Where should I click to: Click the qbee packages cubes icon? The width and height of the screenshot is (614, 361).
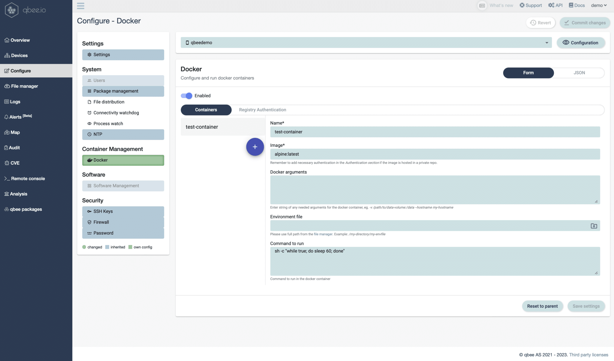(x=7, y=209)
